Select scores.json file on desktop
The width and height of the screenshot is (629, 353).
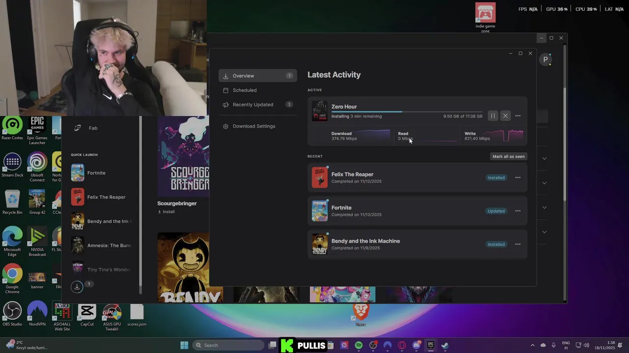click(x=137, y=315)
